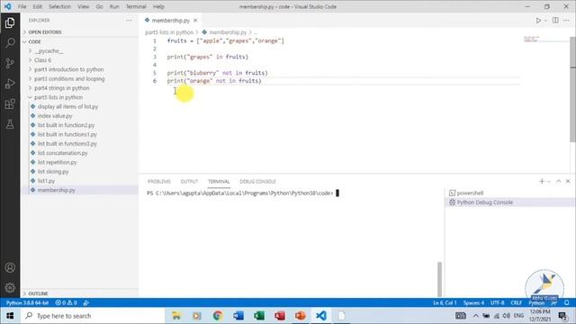Expand part4 strings in python folder
The width and height of the screenshot is (576, 324).
[62, 88]
